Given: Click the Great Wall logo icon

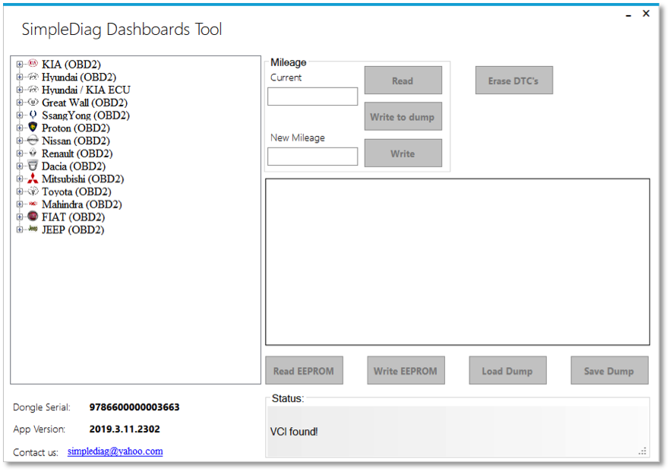Looking at the screenshot, I should pyautogui.click(x=33, y=102).
